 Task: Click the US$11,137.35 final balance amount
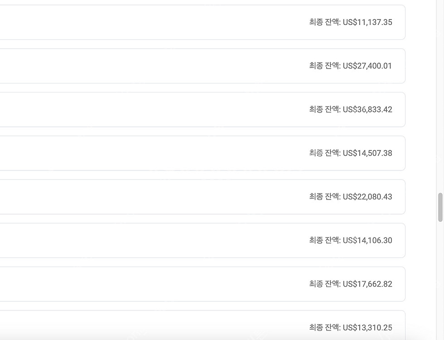367,22
